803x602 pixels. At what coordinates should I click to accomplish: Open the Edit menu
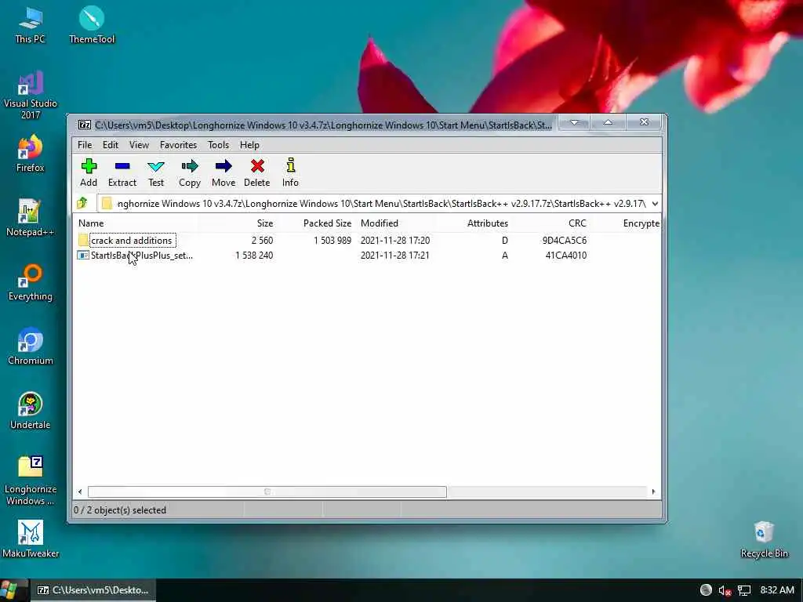110,145
